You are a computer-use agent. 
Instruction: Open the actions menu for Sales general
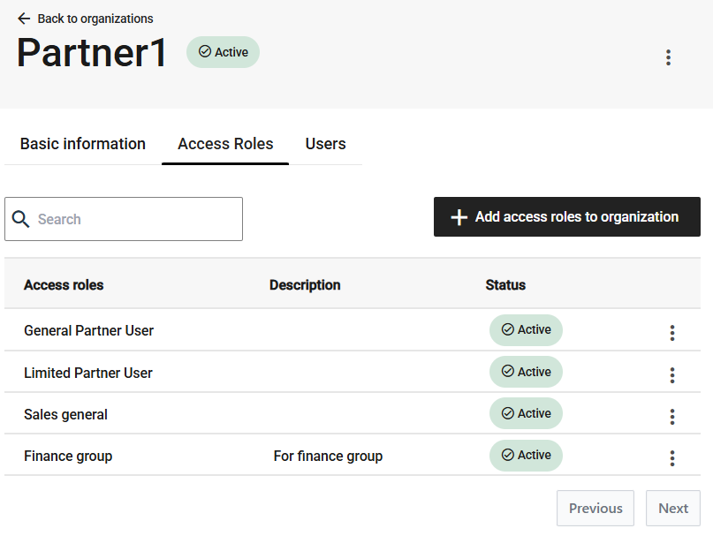(672, 415)
